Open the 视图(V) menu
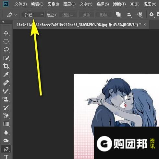This screenshot has width=159, height=159. (150, 4)
